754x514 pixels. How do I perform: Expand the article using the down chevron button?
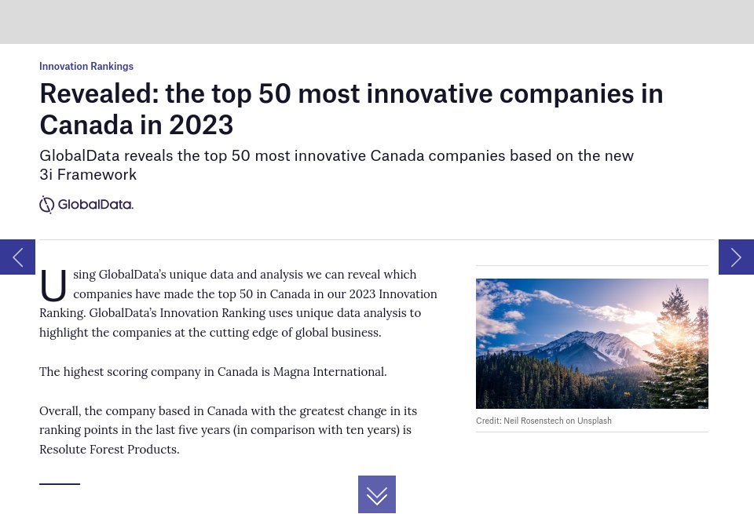377,494
